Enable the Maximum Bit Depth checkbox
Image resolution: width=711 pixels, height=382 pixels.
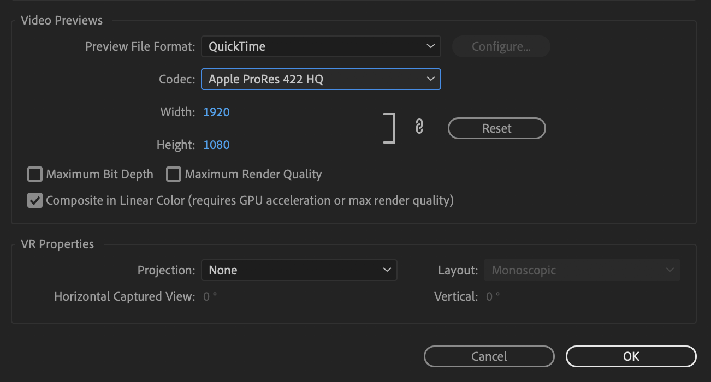click(x=34, y=174)
